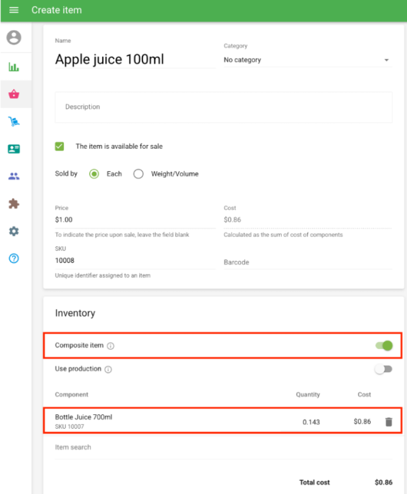
Task: Open the account profile icon
Action: coord(14,38)
